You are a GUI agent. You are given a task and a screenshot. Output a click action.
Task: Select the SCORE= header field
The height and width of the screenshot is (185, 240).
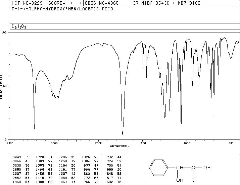coord(65,3)
